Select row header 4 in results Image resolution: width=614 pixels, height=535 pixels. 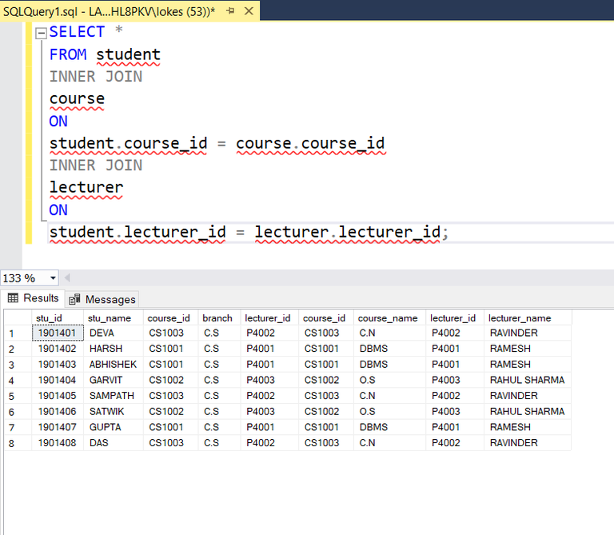[18, 381]
